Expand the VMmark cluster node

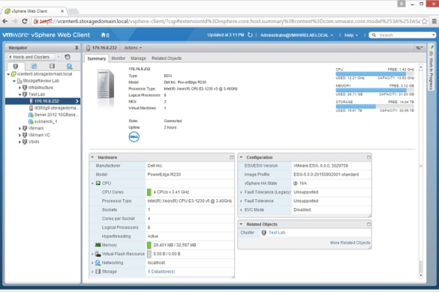tap(20, 129)
